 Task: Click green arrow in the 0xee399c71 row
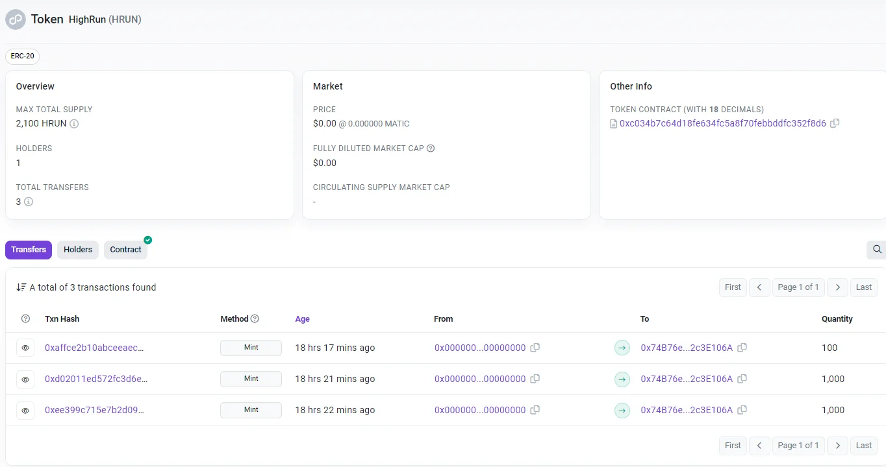(x=622, y=410)
